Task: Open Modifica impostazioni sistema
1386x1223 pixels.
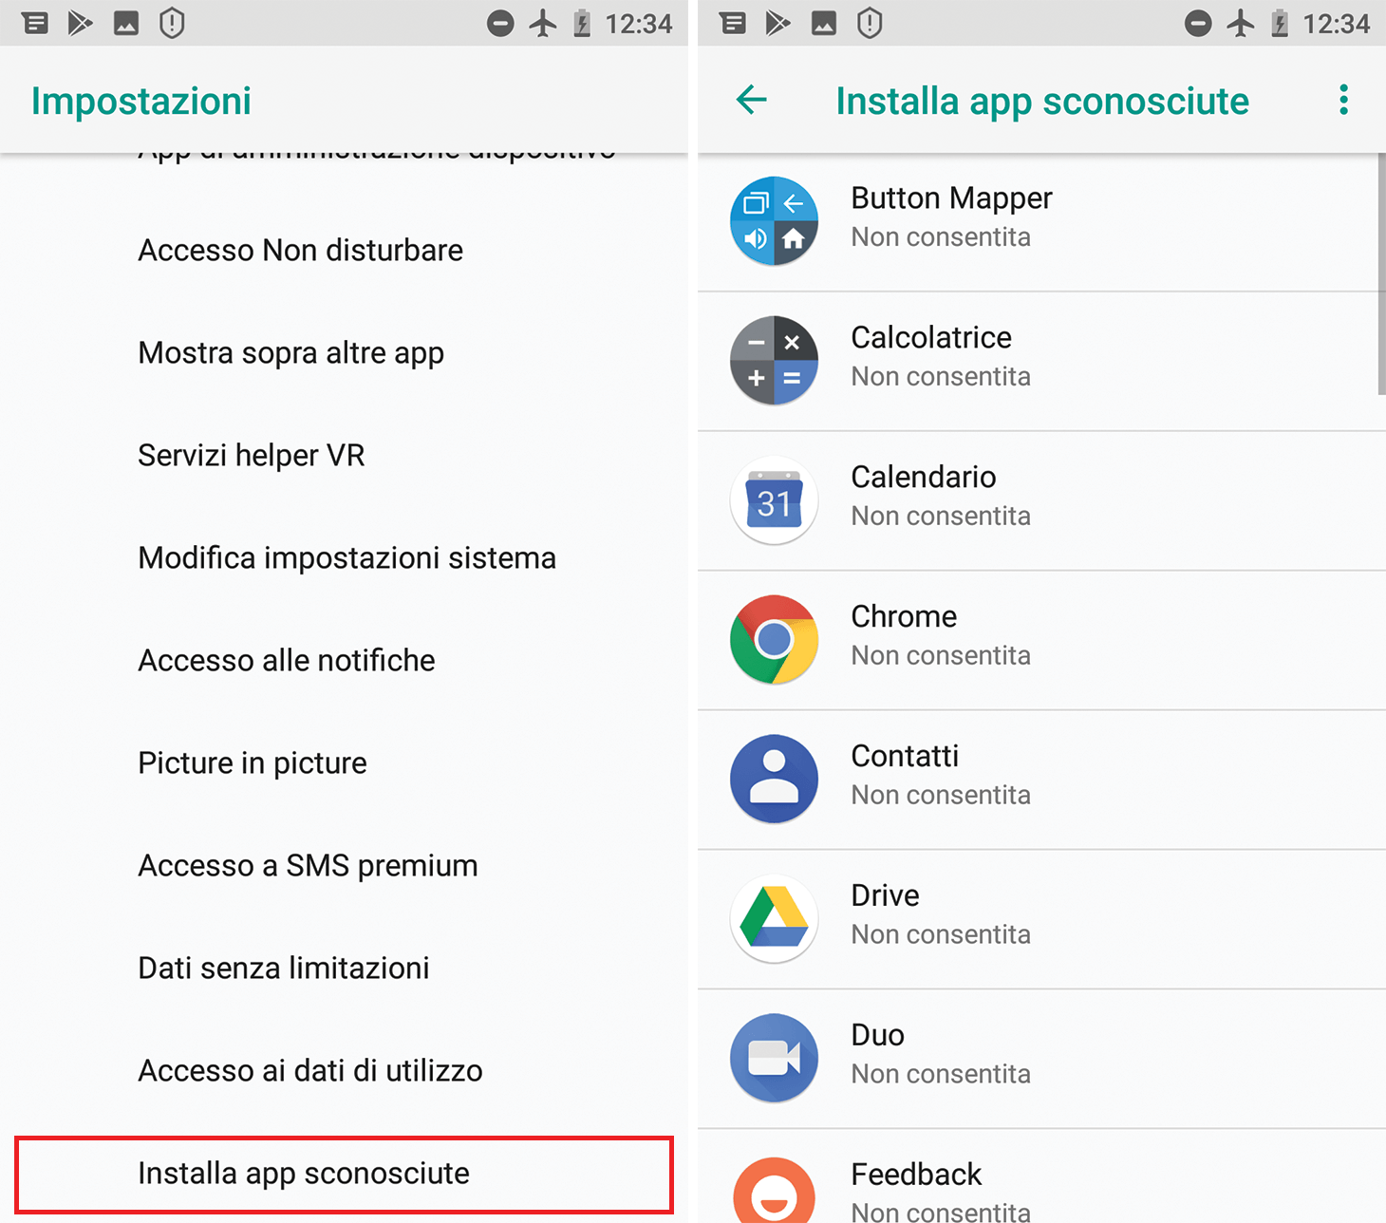Action: (x=344, y=558)
